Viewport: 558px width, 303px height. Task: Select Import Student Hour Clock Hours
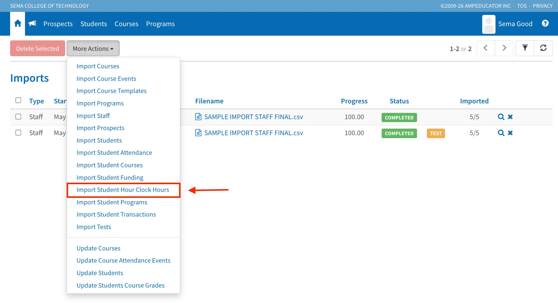tap(123, 190)
